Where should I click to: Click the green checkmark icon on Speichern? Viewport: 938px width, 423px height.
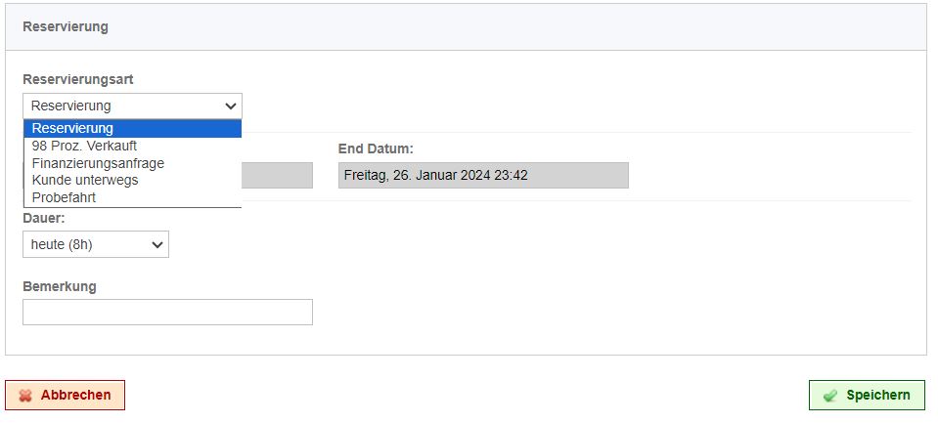coord(829,396)
